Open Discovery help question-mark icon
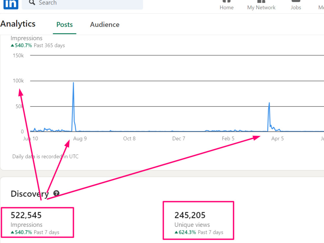 point(56,193)
